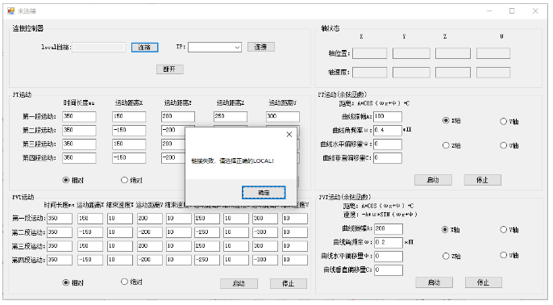The height and width of the screenshot is (305, 553).
Task: Focus PVT first-segment 时间长度 field
Action: 60,219
